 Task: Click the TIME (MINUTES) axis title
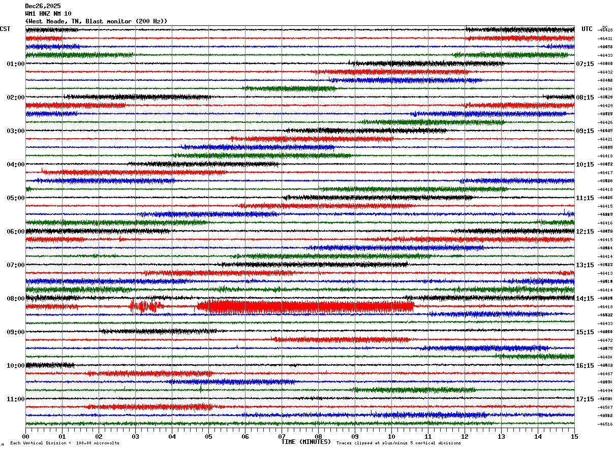point(306,442)
